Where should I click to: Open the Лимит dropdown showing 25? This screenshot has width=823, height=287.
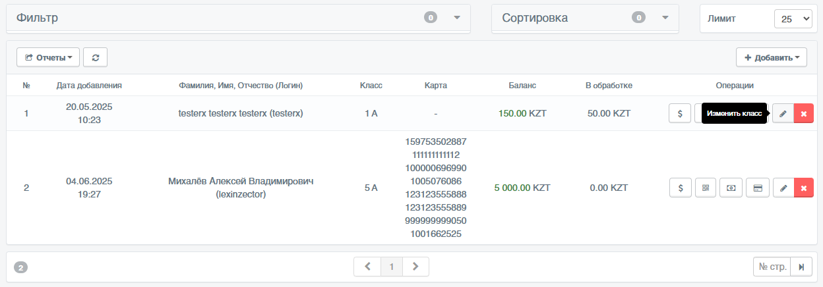pos(793,19)
